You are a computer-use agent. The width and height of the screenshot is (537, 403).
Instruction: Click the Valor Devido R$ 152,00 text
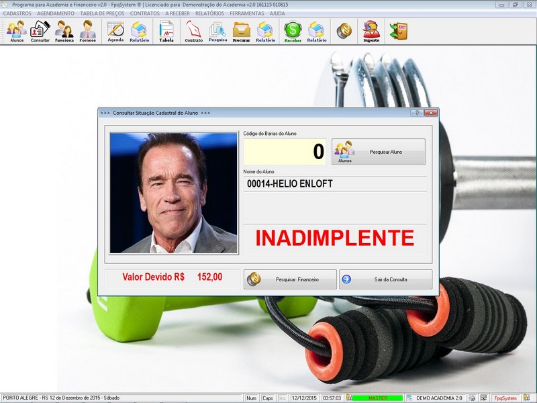(x=173, y=277)
